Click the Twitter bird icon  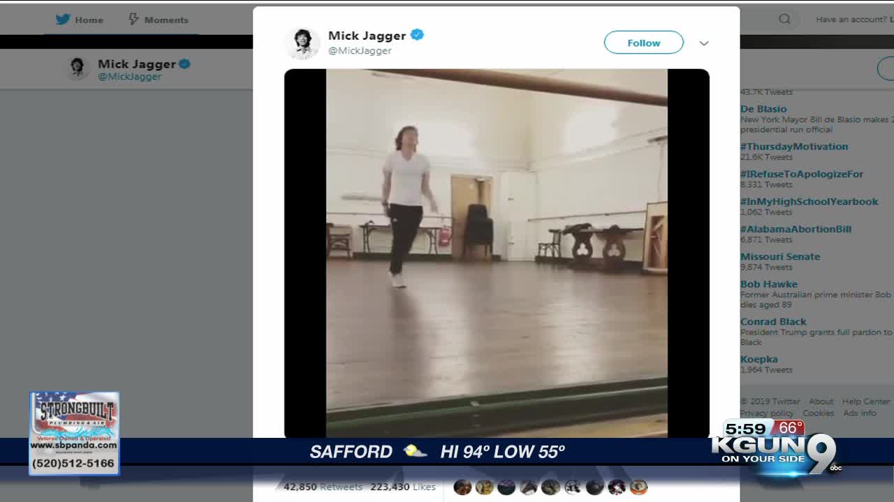point(63,20)
